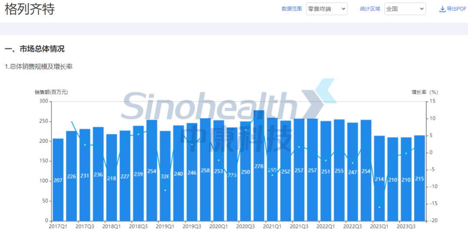Click the bar labeled 251
The image size is (468, 232).
pyautogui.click(x=326, y=171)
